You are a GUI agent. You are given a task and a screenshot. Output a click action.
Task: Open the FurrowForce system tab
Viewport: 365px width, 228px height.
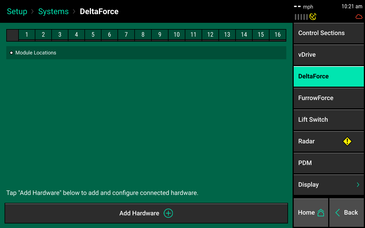pos(329,98)
